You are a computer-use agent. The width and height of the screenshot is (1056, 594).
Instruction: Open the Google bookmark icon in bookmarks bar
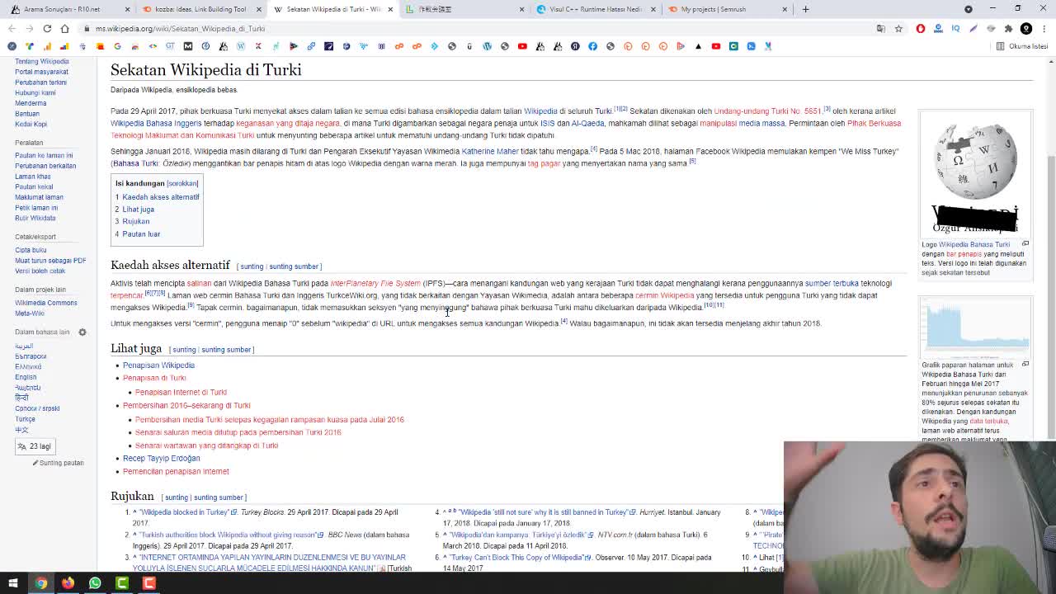click(x=117, y=46)
